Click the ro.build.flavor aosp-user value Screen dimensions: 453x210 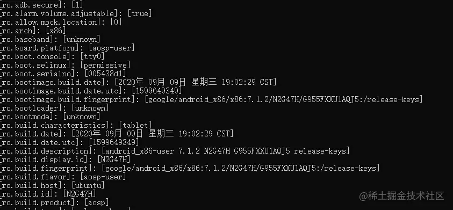103,177
